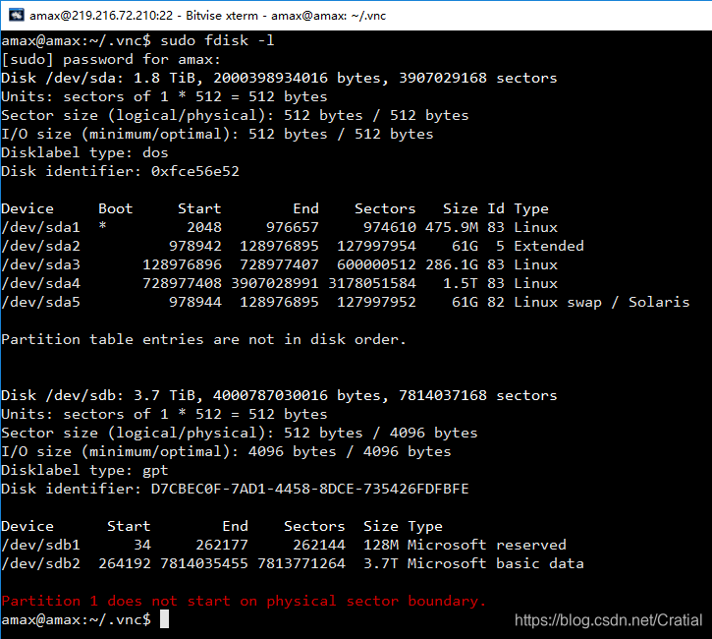The height and width of the screenshot is (639, 712).
Task: Click the 'Partition table entries are not in disk order' message
Action: 203,339
